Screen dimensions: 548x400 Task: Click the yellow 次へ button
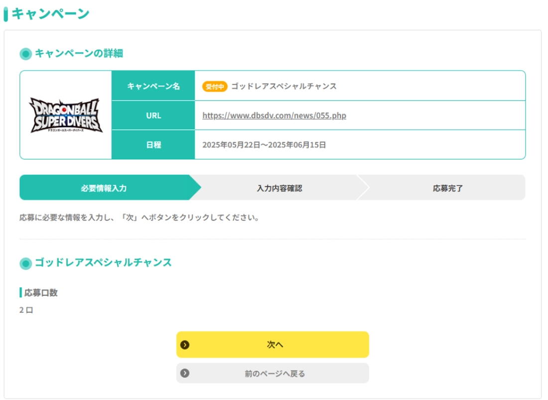tap(273, 345)
